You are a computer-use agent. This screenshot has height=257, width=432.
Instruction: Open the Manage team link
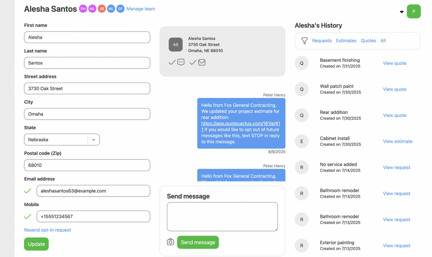140,9
